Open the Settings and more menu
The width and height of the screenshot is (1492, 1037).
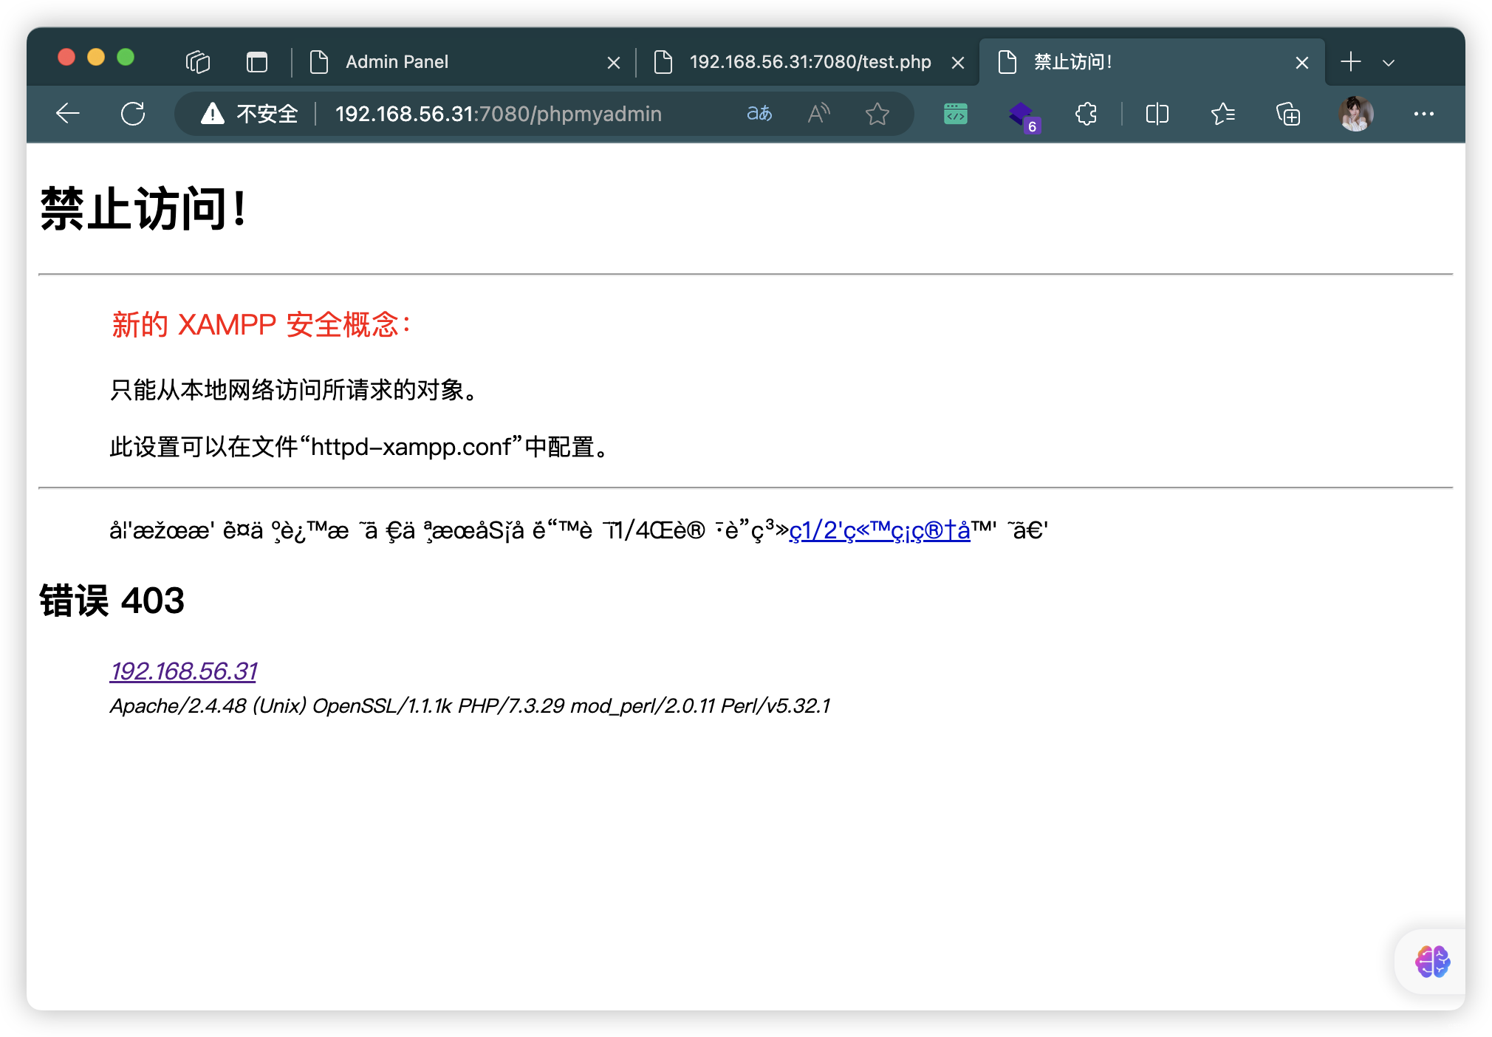(x=1424, y=114)
